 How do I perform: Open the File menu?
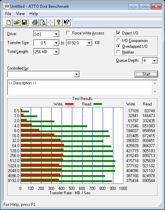(x=8, y=14)
